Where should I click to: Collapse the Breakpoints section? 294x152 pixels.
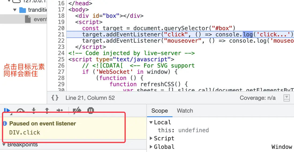tap(4, 145)
